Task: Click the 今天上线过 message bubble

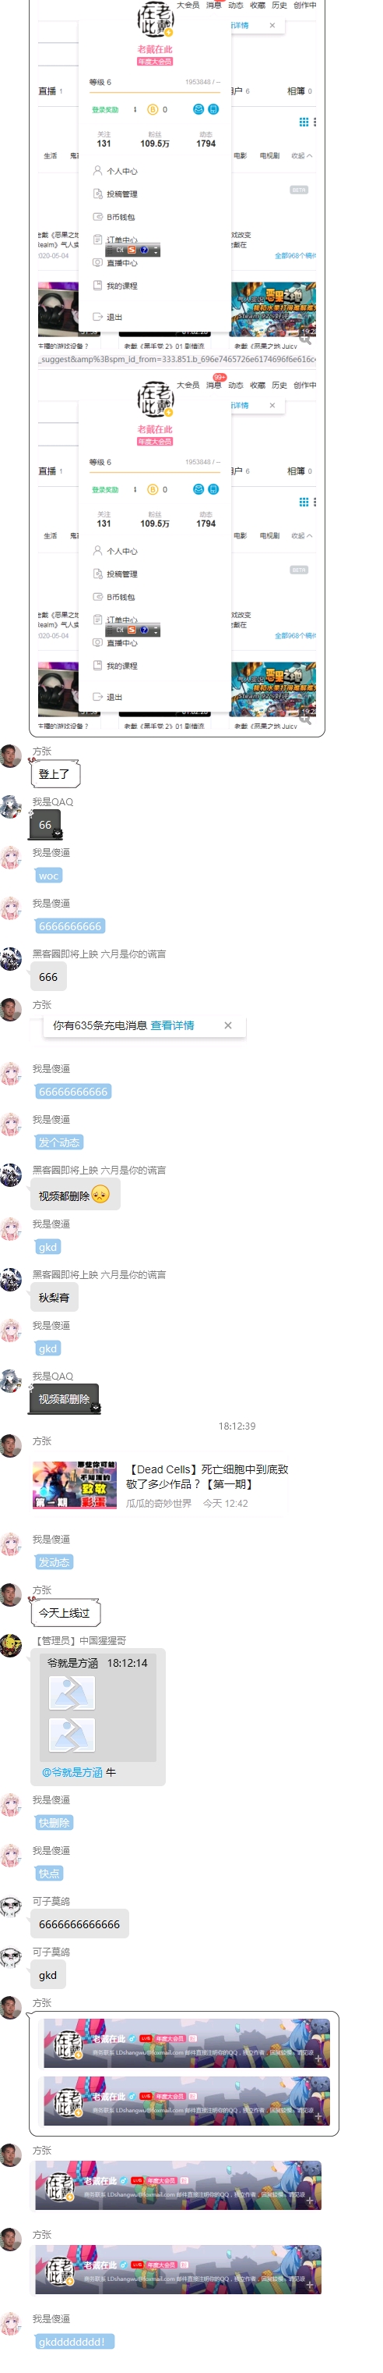Action: (65, 1613)
